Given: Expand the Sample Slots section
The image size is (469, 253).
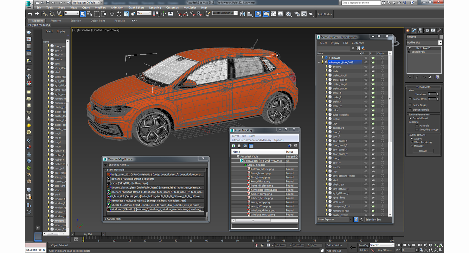Looking at the screenshot, I should [106, 219].
